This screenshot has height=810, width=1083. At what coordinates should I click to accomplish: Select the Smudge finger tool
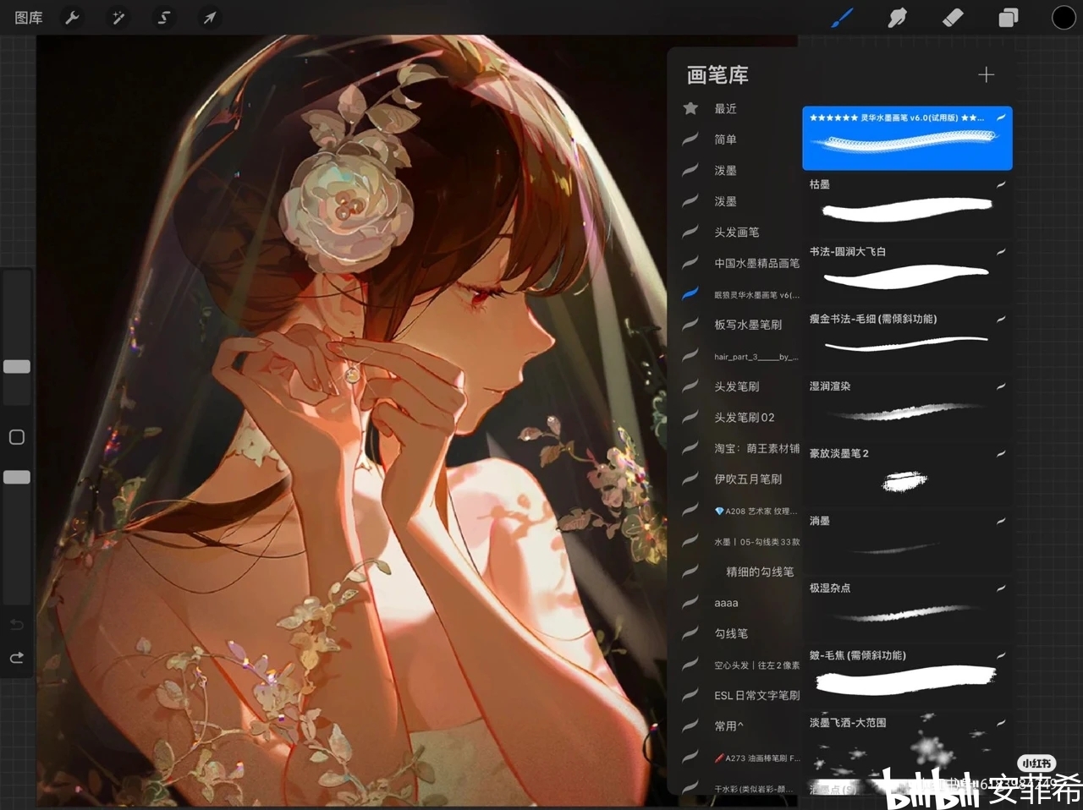coord(898,17)
